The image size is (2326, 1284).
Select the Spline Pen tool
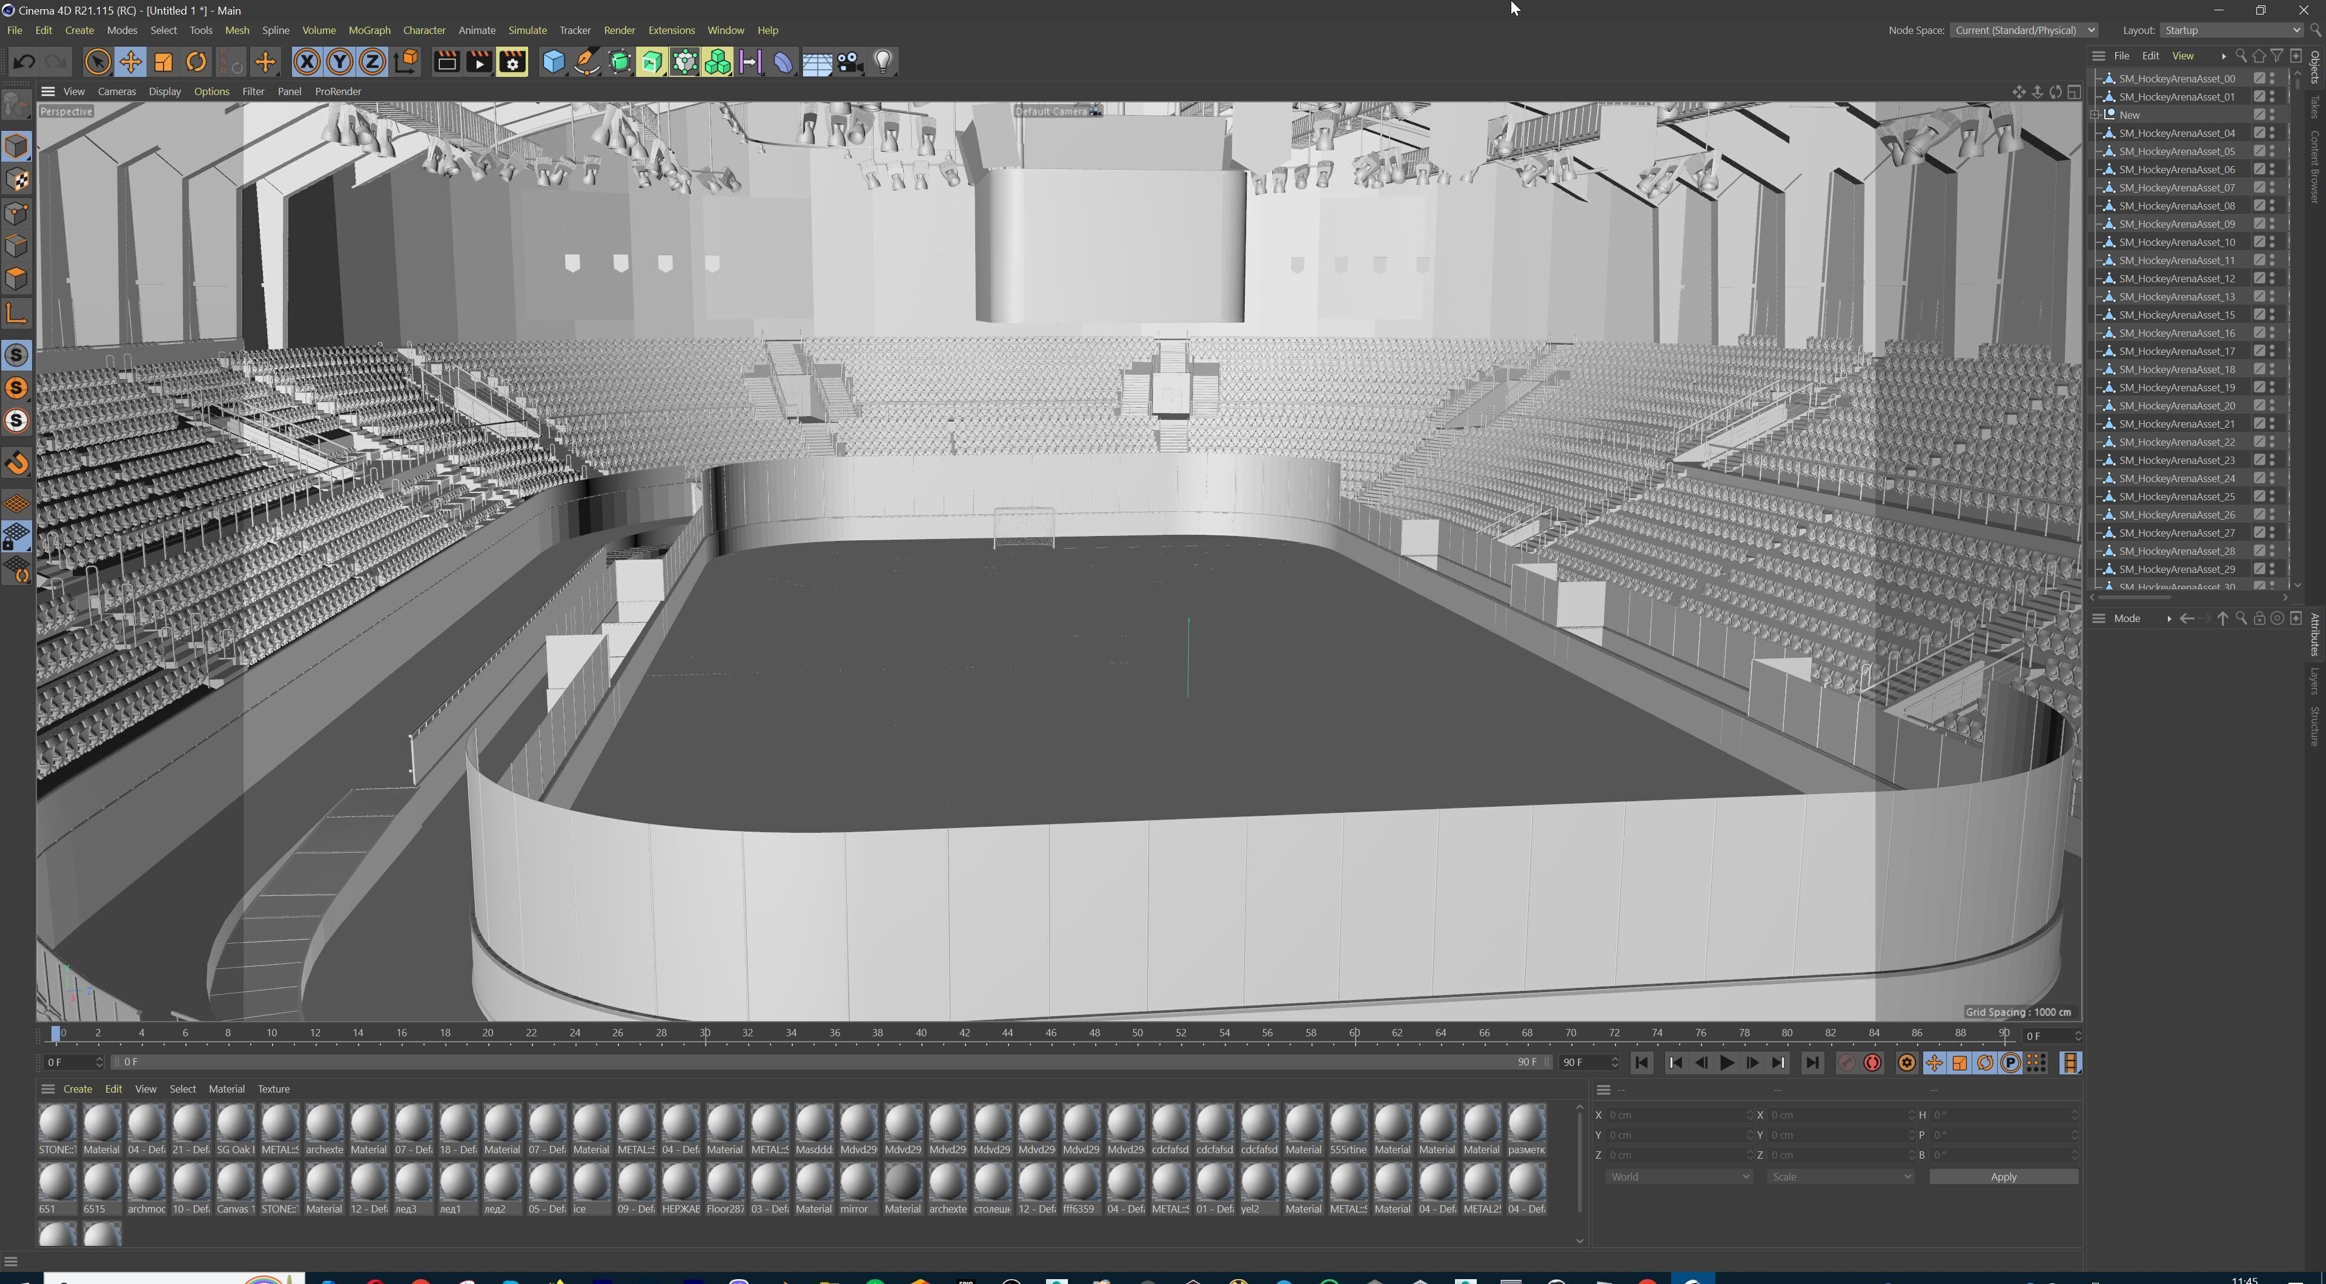coord(586,61)
